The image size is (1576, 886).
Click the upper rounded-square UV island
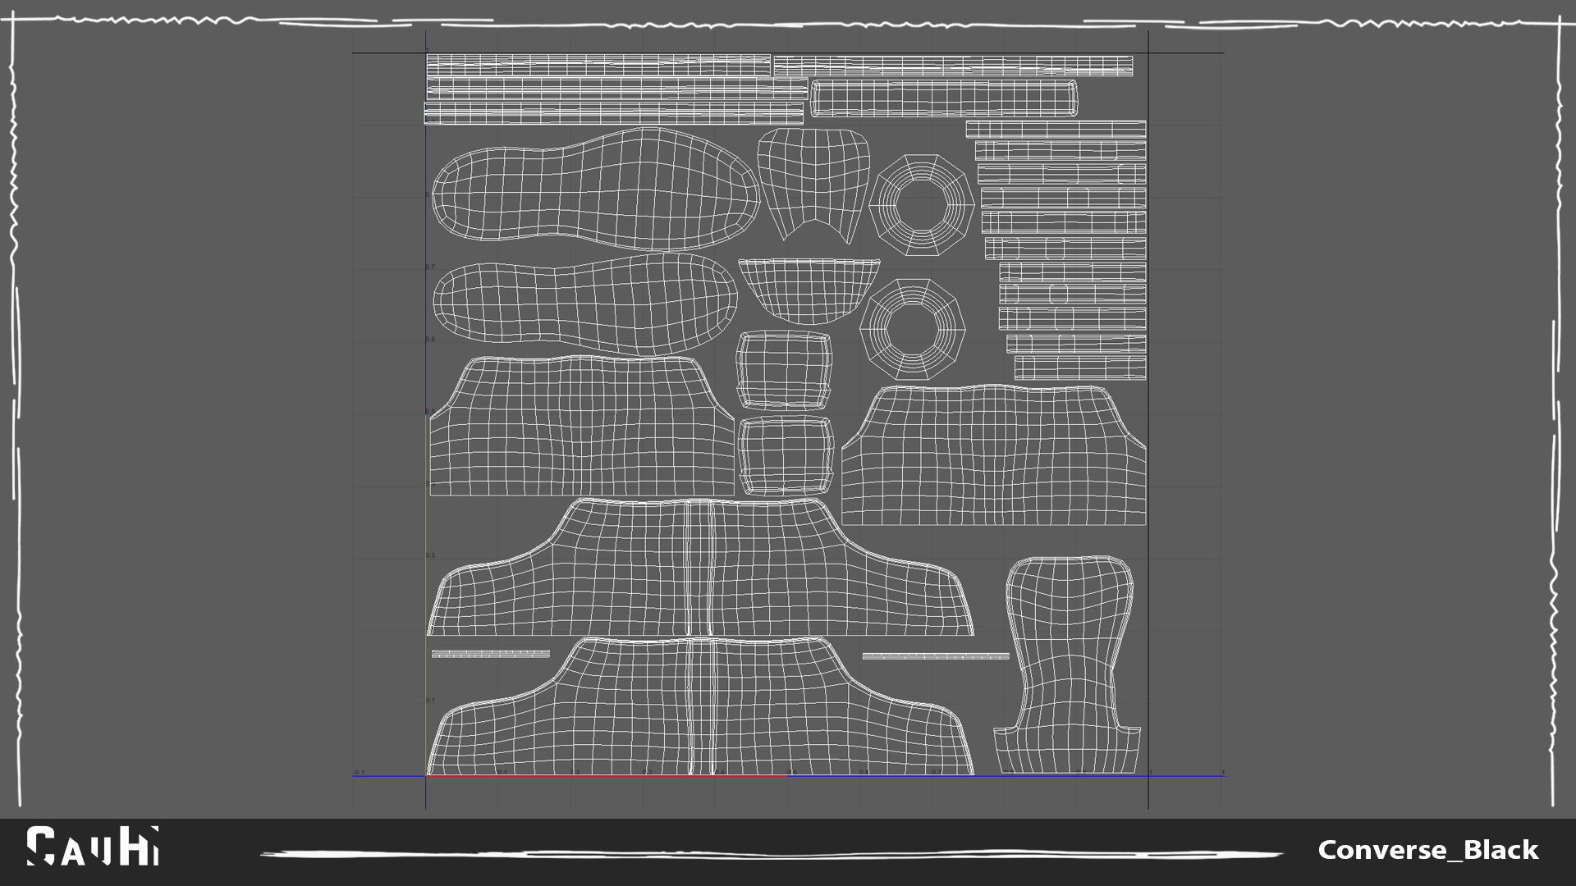[784, 369]
